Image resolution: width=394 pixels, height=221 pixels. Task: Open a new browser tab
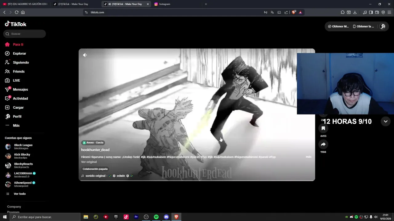tap(206, 4)
